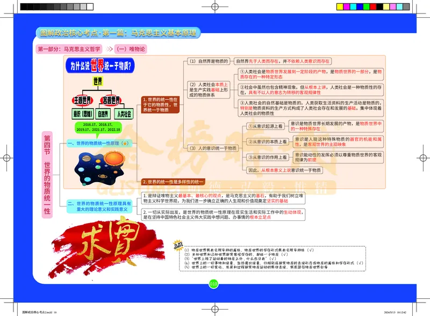Select the ringed planet inside the galaxy image
The height and width of the screenshot is (316, 430).
click(102, 177)
